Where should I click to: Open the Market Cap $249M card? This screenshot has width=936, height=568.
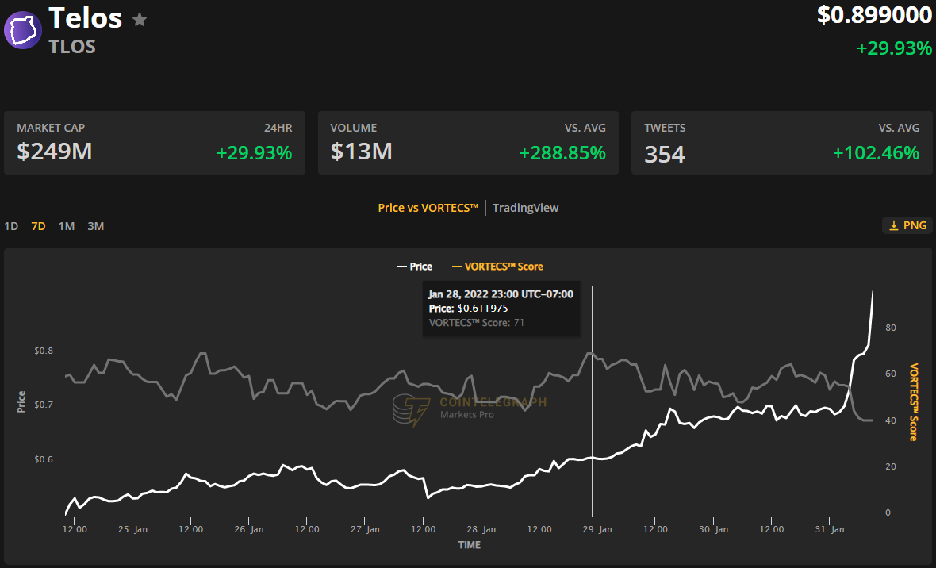point(155,143)
